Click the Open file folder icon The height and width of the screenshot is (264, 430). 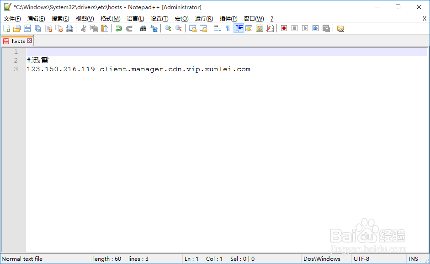click(x=17, y=28)
